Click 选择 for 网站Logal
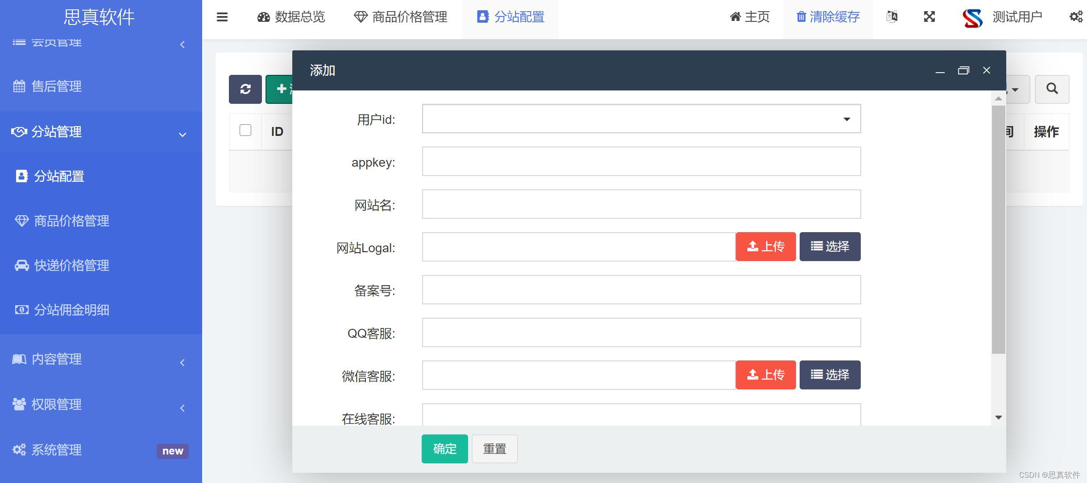 [x=830, y=246]
